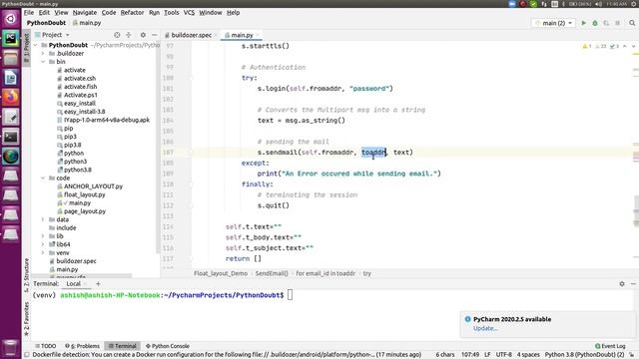Expand the lib64 folder

click(43, 244)
